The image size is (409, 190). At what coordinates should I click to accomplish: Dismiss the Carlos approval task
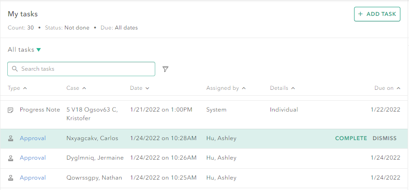click(384, 138)
